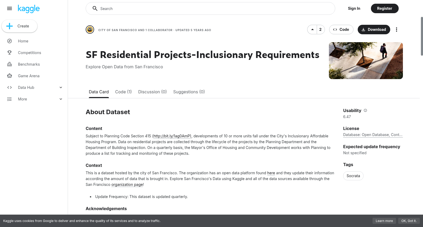The height and width of the screenshot is (227, 423).
Task: Select the Data Card tab
Action: 99,92
